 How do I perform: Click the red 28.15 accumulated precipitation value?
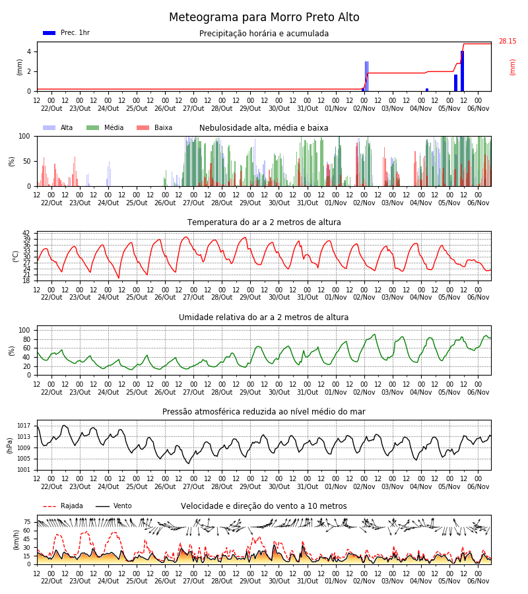pos(508,42)
